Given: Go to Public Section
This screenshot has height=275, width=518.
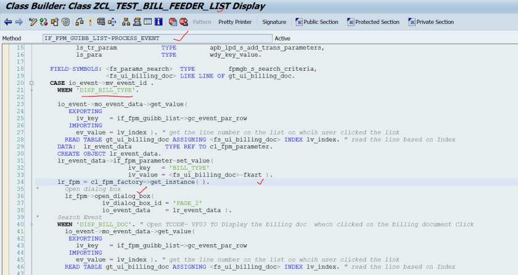Looking at the screenshot, I should [317, 22].
